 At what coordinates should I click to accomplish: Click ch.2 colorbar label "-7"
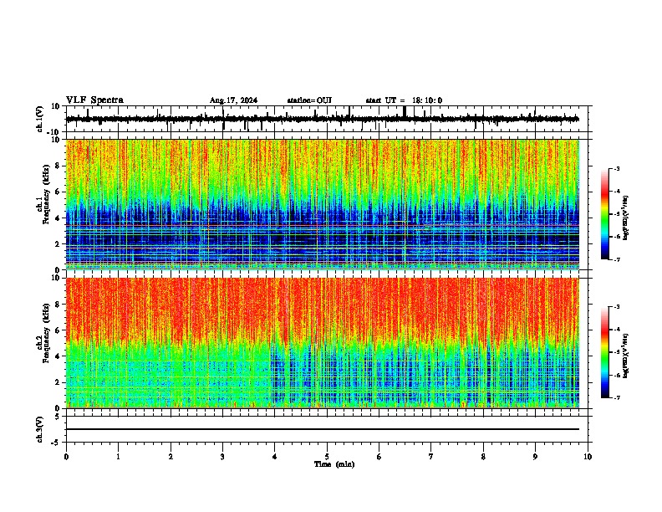[x=616, y=397]
